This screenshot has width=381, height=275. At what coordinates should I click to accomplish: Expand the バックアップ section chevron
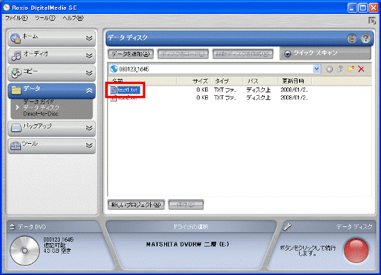point(89,128)
